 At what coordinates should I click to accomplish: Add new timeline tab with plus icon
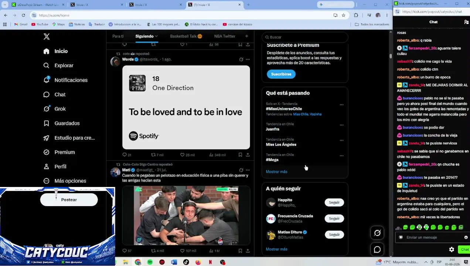pos(246,36)
